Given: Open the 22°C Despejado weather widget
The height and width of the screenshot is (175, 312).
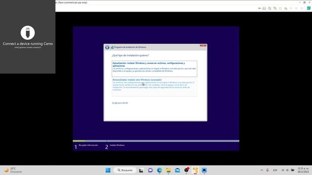Looking at the screenshot, I should (x=13, y=170).
